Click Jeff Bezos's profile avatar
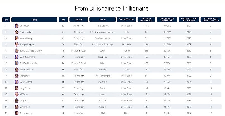 (x=16, y=95)
